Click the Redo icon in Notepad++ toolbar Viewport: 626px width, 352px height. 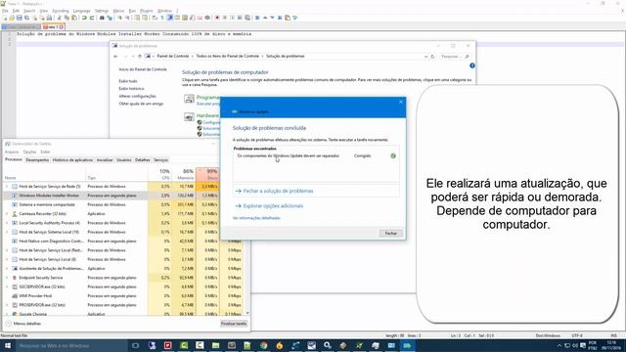pyautogui.click(x=92, y=18)
